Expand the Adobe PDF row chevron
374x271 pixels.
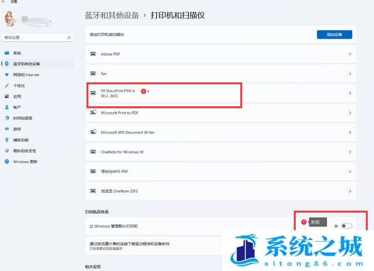pyautogui.click(x=350, y=54)
